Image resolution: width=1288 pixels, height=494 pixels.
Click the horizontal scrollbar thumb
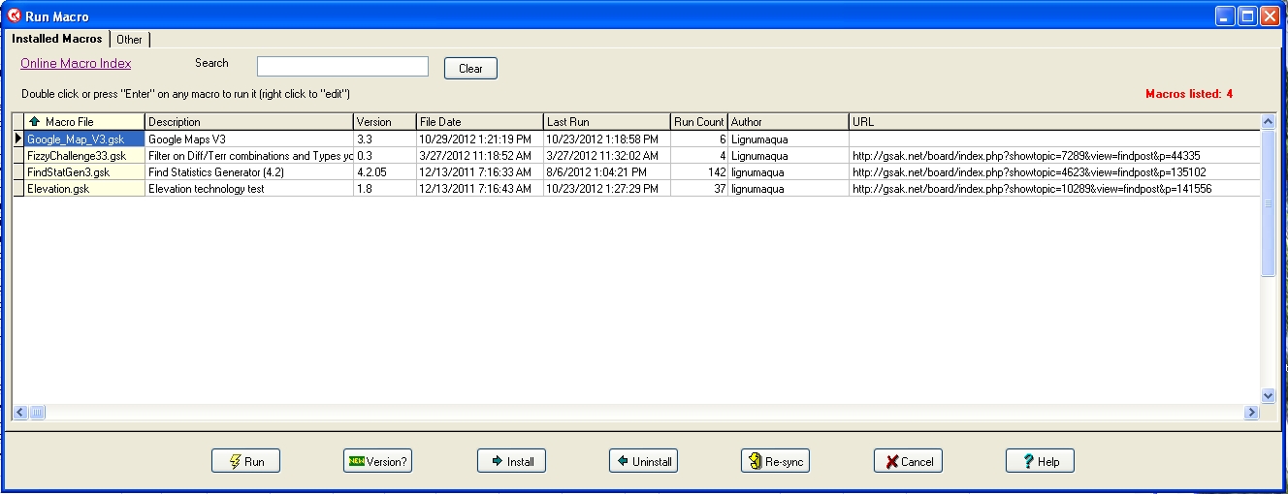pyautogui.click(x=37, y=412)
